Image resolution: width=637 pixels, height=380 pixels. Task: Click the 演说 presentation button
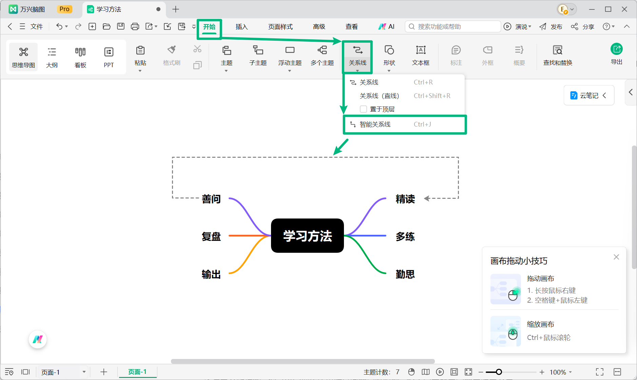(x=518, y=26)
